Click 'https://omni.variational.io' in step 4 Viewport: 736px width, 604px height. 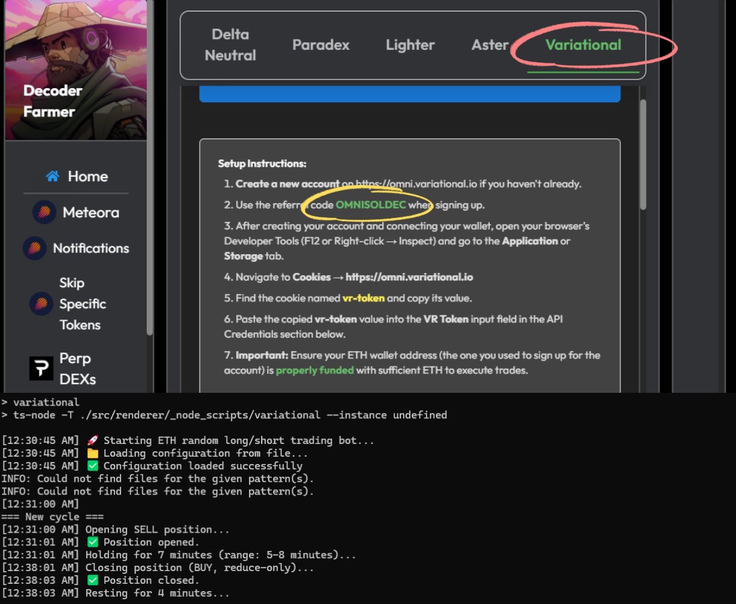pyautogui.click(x=409, y=277)
